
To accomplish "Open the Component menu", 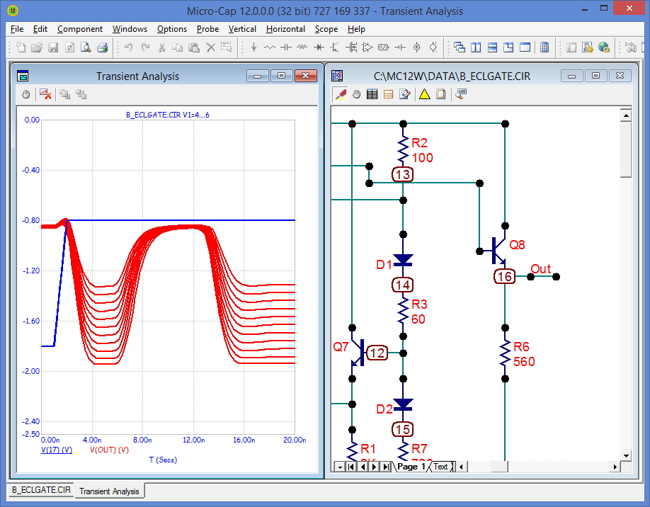I will pos(80,29).
